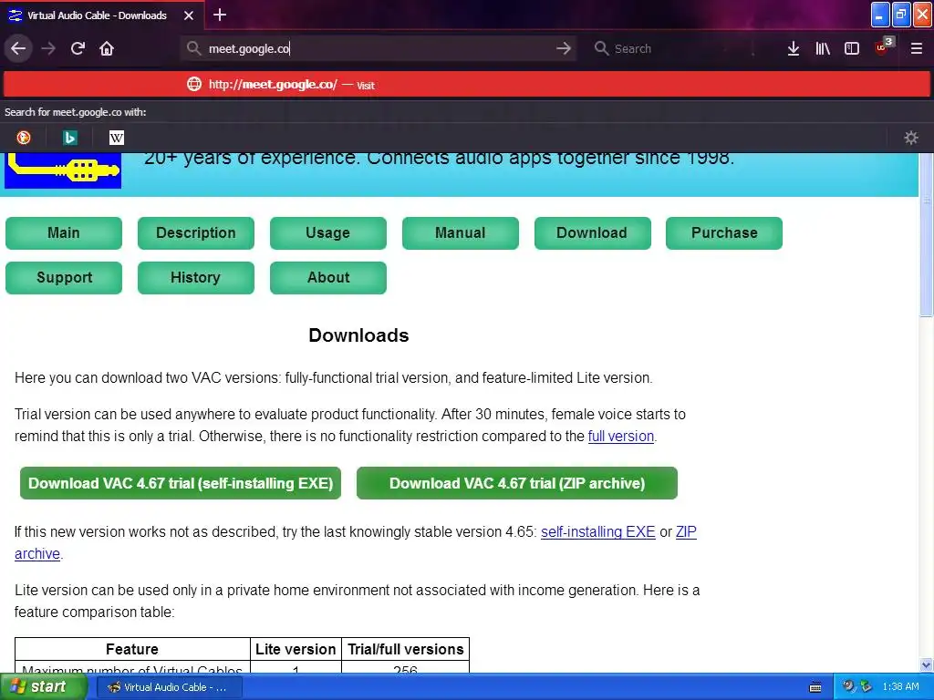This screenshot has height=700, width=934.
Task: Select the Virtual Audio Cable taskbar item
Action: click(169, 687)
